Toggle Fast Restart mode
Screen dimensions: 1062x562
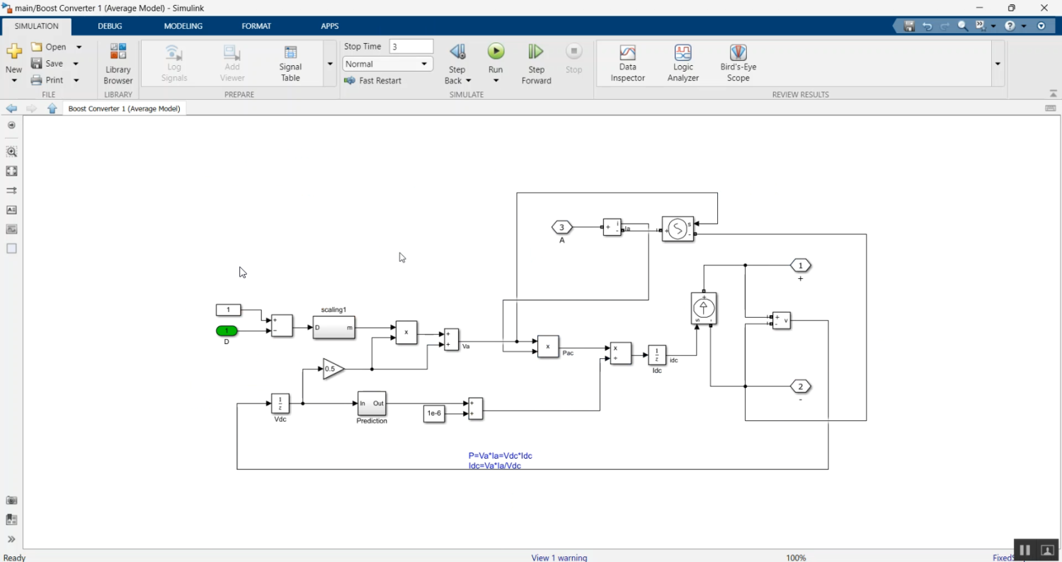[372, 81]
